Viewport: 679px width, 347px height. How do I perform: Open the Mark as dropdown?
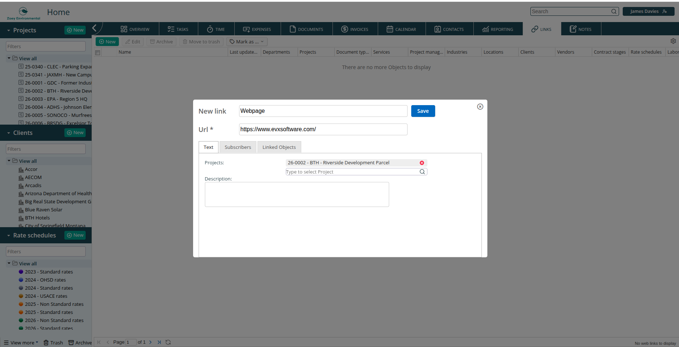coord(247,42)
